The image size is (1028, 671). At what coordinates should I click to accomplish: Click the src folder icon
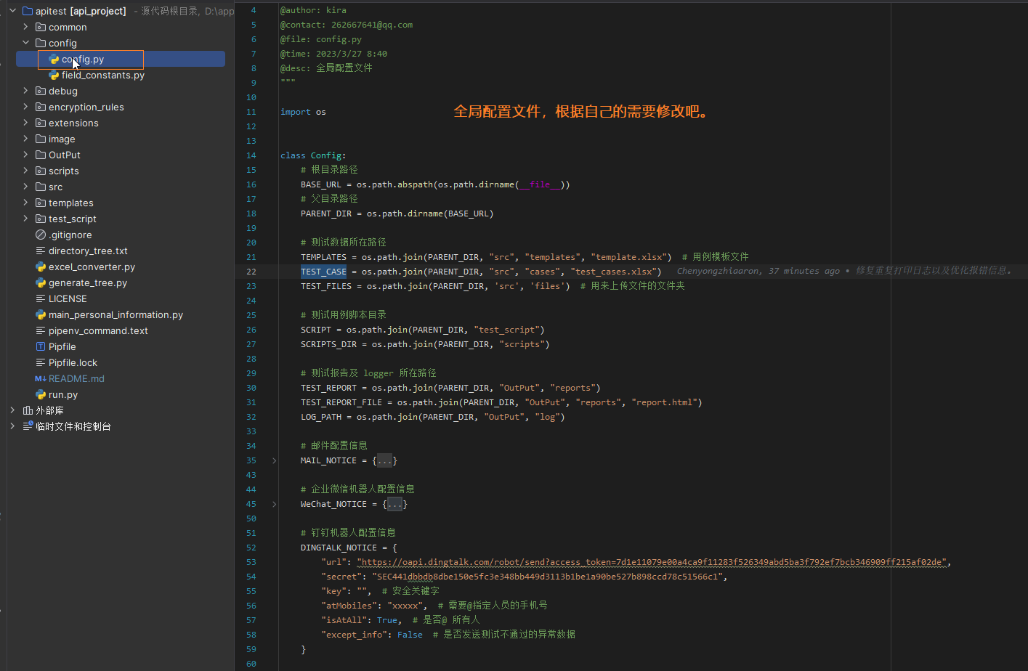(41, 187)
